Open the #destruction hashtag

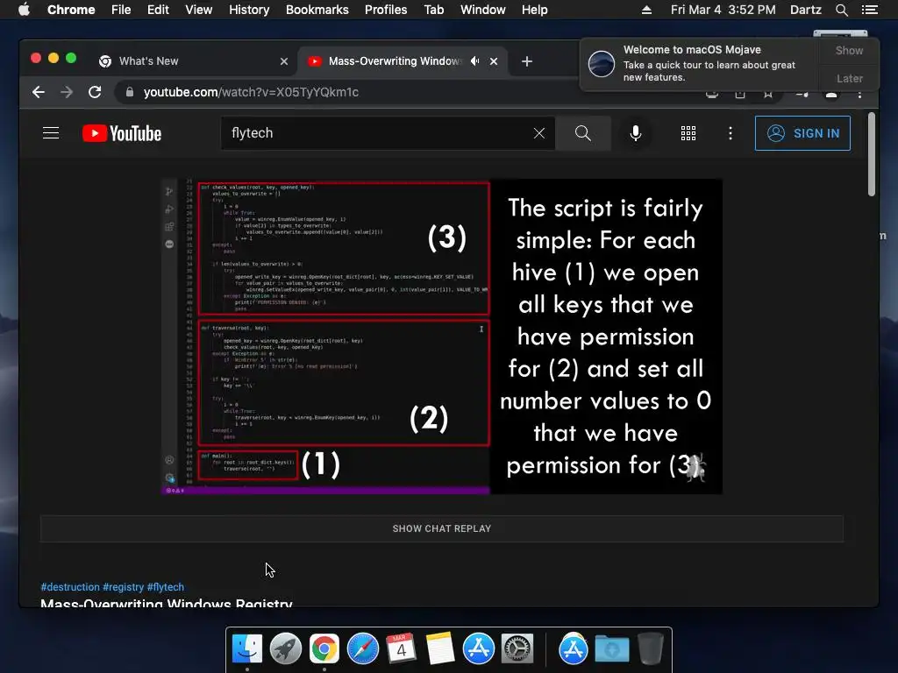(70, 586)
